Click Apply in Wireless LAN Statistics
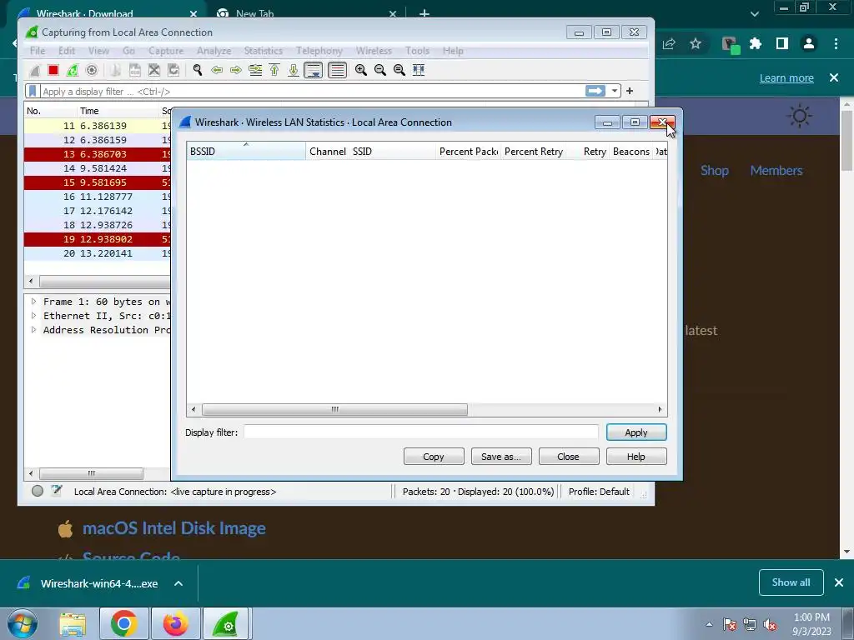 click(x=636, y=432)
